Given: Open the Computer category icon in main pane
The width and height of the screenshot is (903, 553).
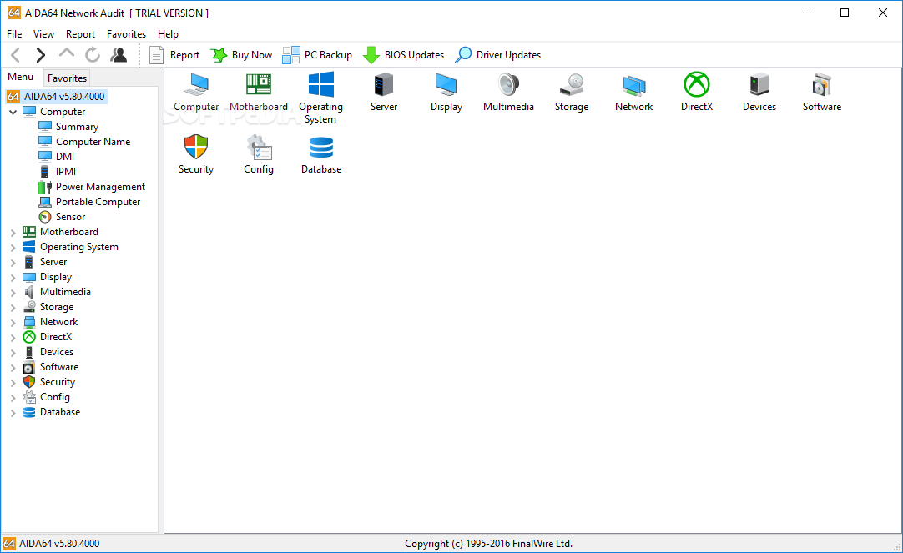Looking at the screenshot, I should tap(196, 85).
